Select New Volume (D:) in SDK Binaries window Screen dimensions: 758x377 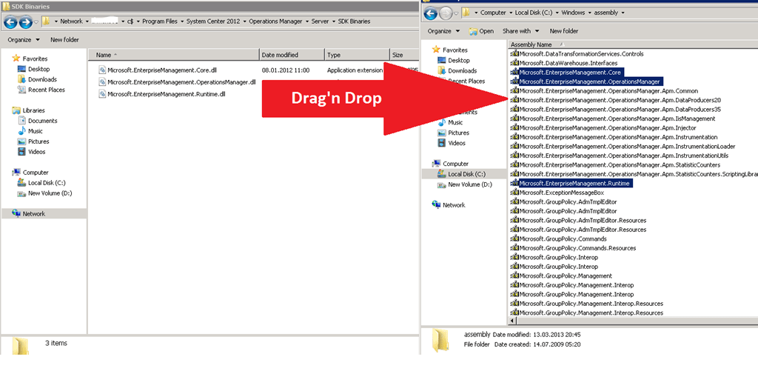coord(50,193)
